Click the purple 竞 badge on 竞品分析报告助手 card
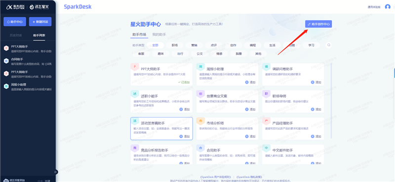This screenshot has width=395, height=182. point(134,148)
